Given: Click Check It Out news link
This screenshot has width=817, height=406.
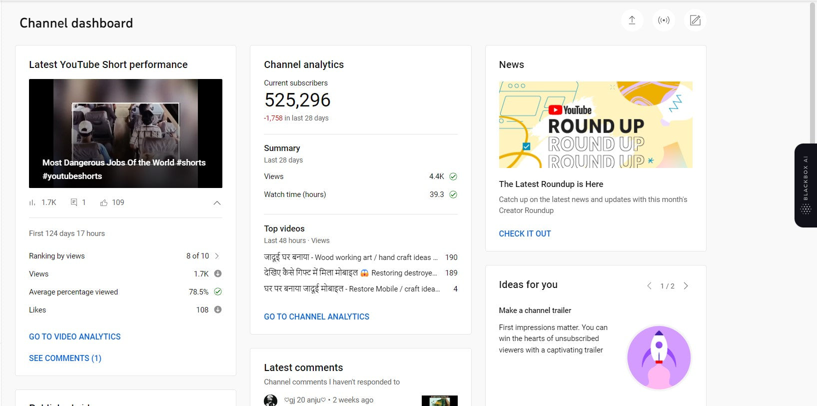Looking at the screenshot, I should coord(525,234).
